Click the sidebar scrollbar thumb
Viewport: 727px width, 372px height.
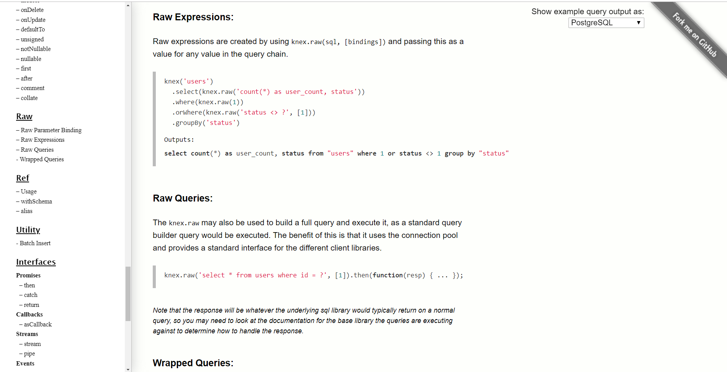pos(128,293)
